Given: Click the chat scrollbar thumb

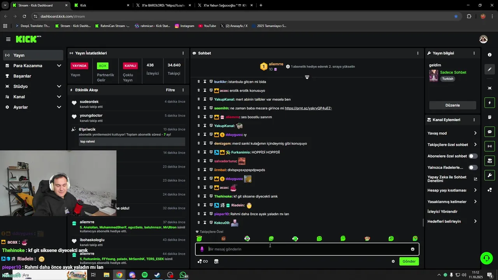Looking at the screenshot, I should (423, 223).
